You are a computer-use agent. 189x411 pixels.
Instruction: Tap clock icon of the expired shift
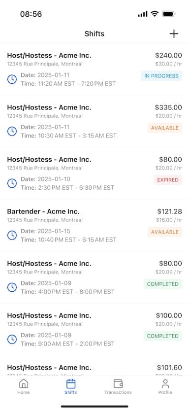pyautogui.click(x=12, y=183)
